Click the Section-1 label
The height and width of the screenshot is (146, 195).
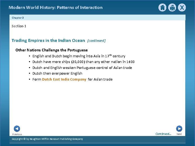(x=19, y=26)
